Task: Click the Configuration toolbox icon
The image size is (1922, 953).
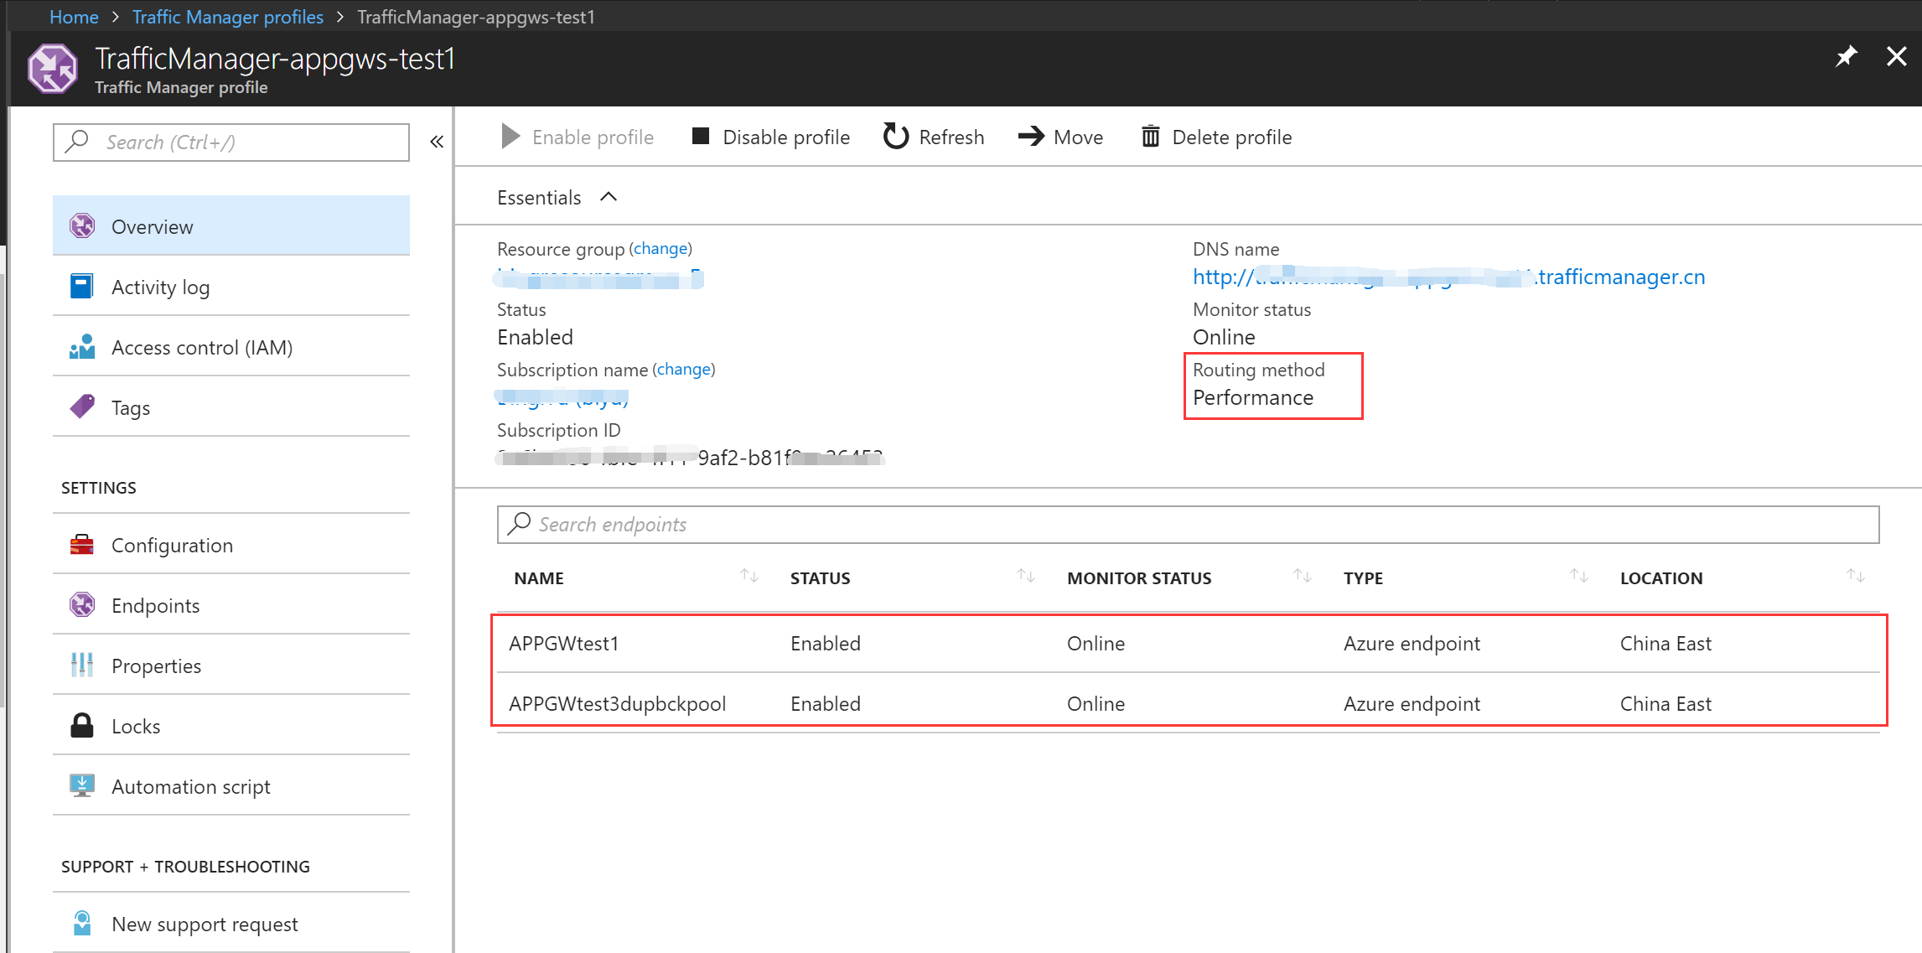Action: pyautogui.click(x=82, y=545)
